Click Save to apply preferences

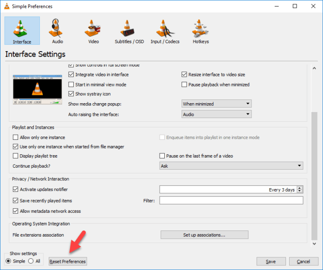(271, 262)
